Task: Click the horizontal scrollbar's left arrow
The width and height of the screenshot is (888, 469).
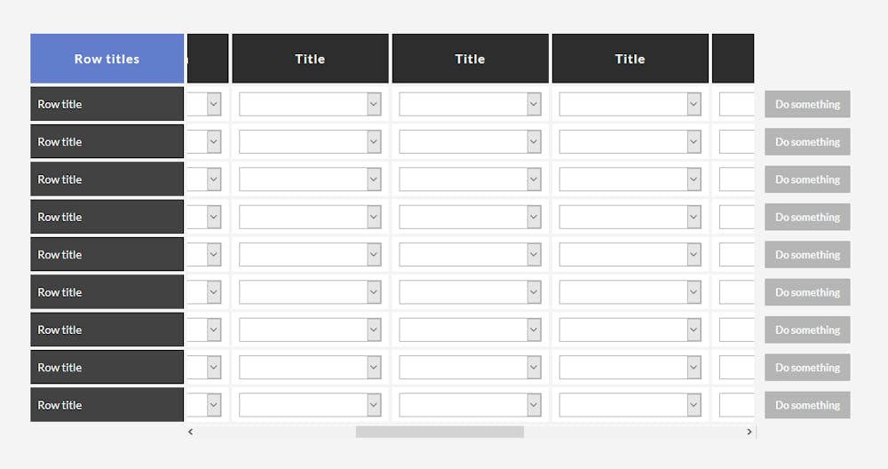Action: coord(191,432)
